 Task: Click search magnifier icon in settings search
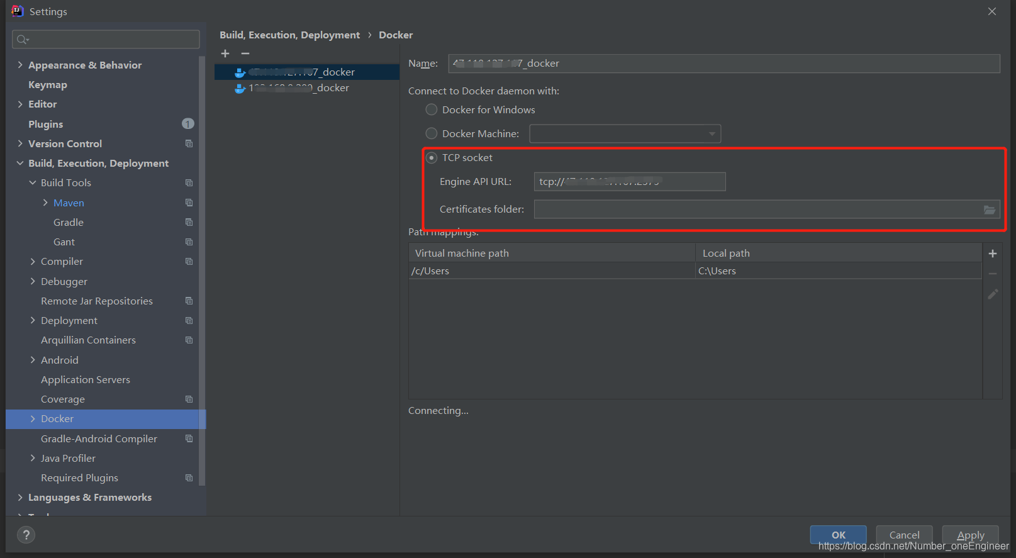(x=23, y=39)
